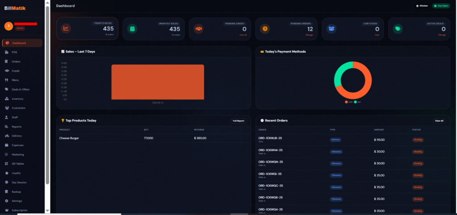457x215 pixels.
Task: Open the Low Stock box icon
Action: (332, 29)
